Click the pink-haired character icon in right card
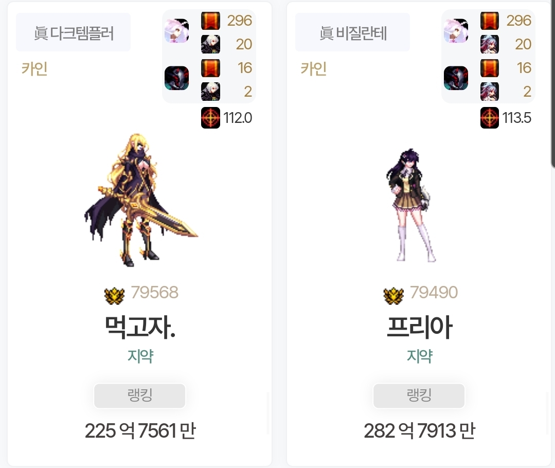The width and height of the screenshot is (555, 468). click(456, 31)
